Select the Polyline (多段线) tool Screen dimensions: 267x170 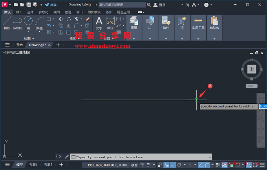pyautogui.click(x=18, y=23)
